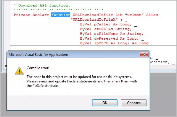The width and height of the screenshot is (177, 117).
Task: Click the "urlmon" library string
Action: click(x=134, y=15)
